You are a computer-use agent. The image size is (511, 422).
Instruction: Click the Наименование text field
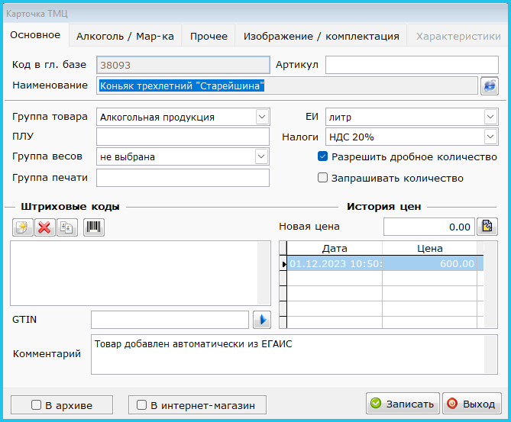click(287, 86)
